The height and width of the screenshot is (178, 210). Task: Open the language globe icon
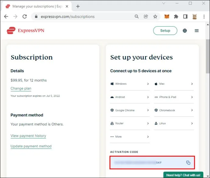point(185,31)
